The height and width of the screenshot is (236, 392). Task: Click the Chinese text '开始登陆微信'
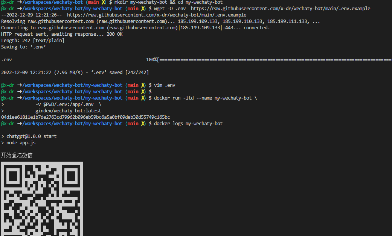click(x=17, y=155)
